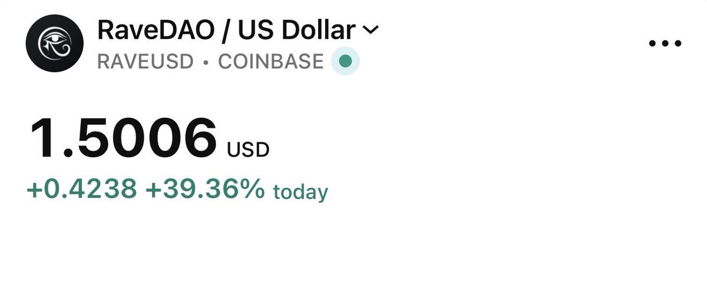This screenshot has height=299, width=707.
Task: Click the USD currency label beside price
Action: point(248,150)
